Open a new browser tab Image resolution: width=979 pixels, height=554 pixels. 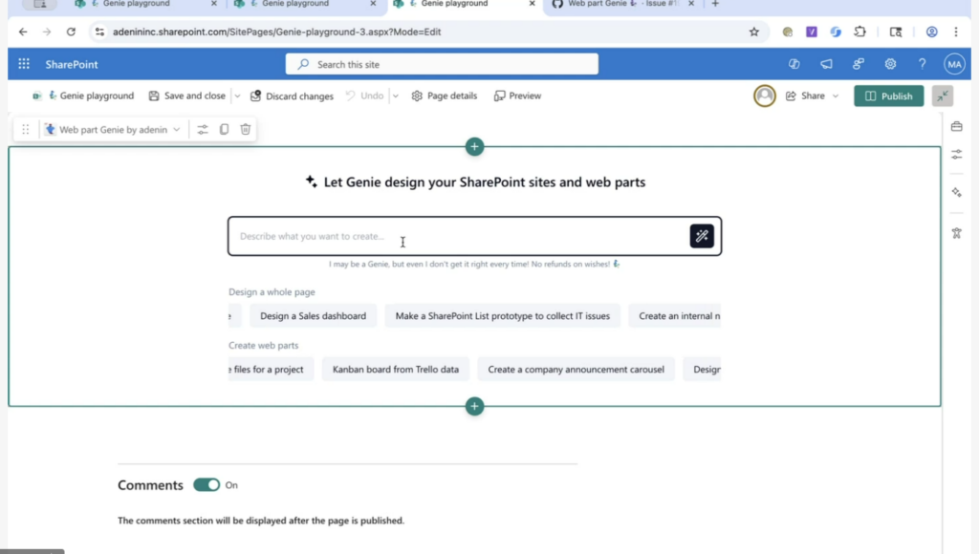tap(715, 4)
